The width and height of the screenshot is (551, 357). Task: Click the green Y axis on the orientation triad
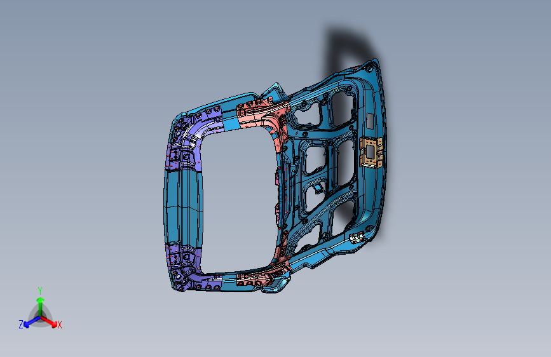point(41,306)
